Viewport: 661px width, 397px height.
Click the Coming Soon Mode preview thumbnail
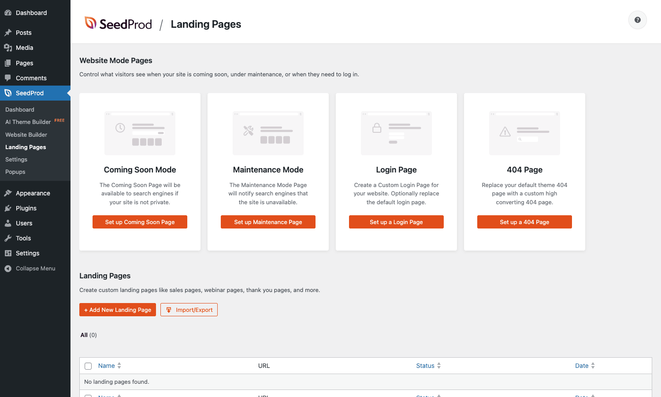tap(140, 133)
